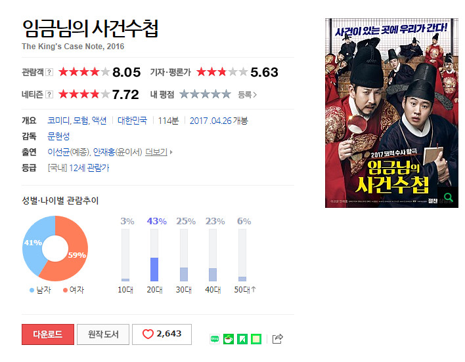Open the movie poster thumbnail
Screen dimensions: 465x362
(x=391, y=113)
